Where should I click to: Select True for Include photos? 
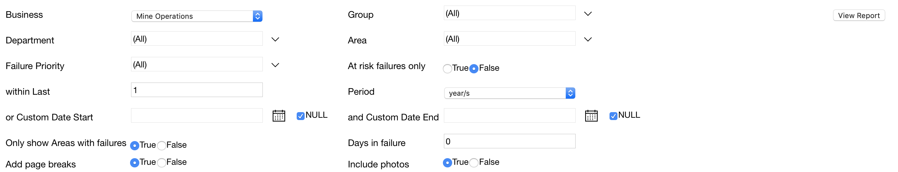[x=447, y=162]
